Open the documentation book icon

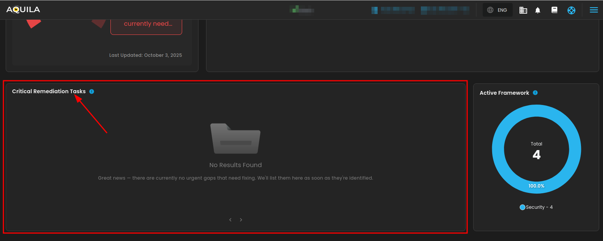click(x=554, y=10)
